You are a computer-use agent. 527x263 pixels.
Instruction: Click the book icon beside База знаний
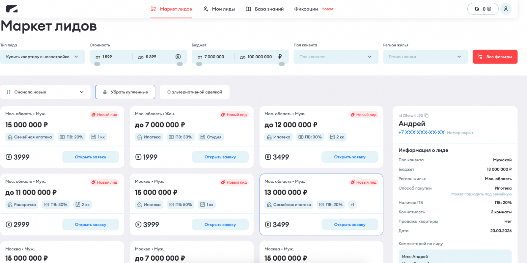coord(248,9)
